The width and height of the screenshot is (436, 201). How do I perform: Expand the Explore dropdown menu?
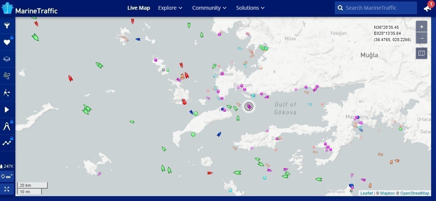point(170,8)
